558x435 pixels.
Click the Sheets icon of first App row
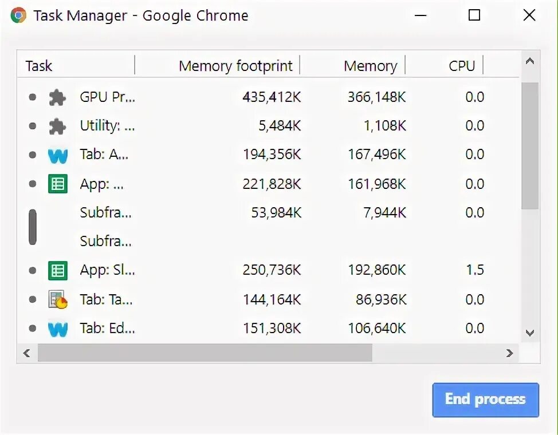[x=58, y=184]
